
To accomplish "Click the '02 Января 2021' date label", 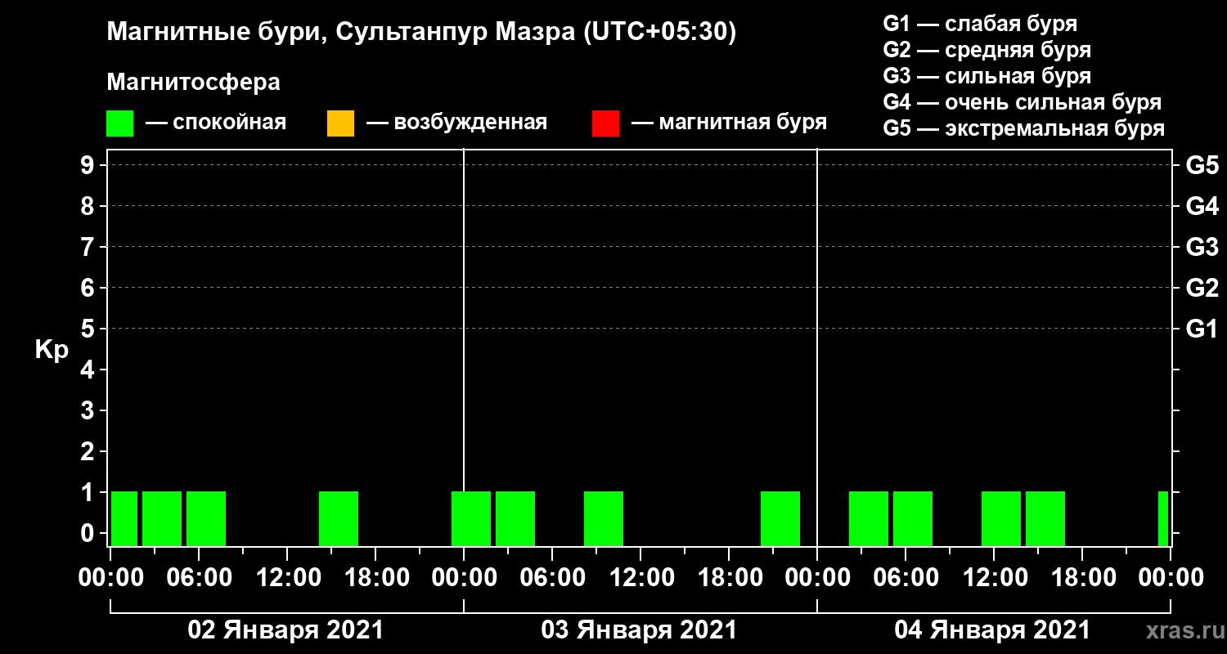I will 285,630.
